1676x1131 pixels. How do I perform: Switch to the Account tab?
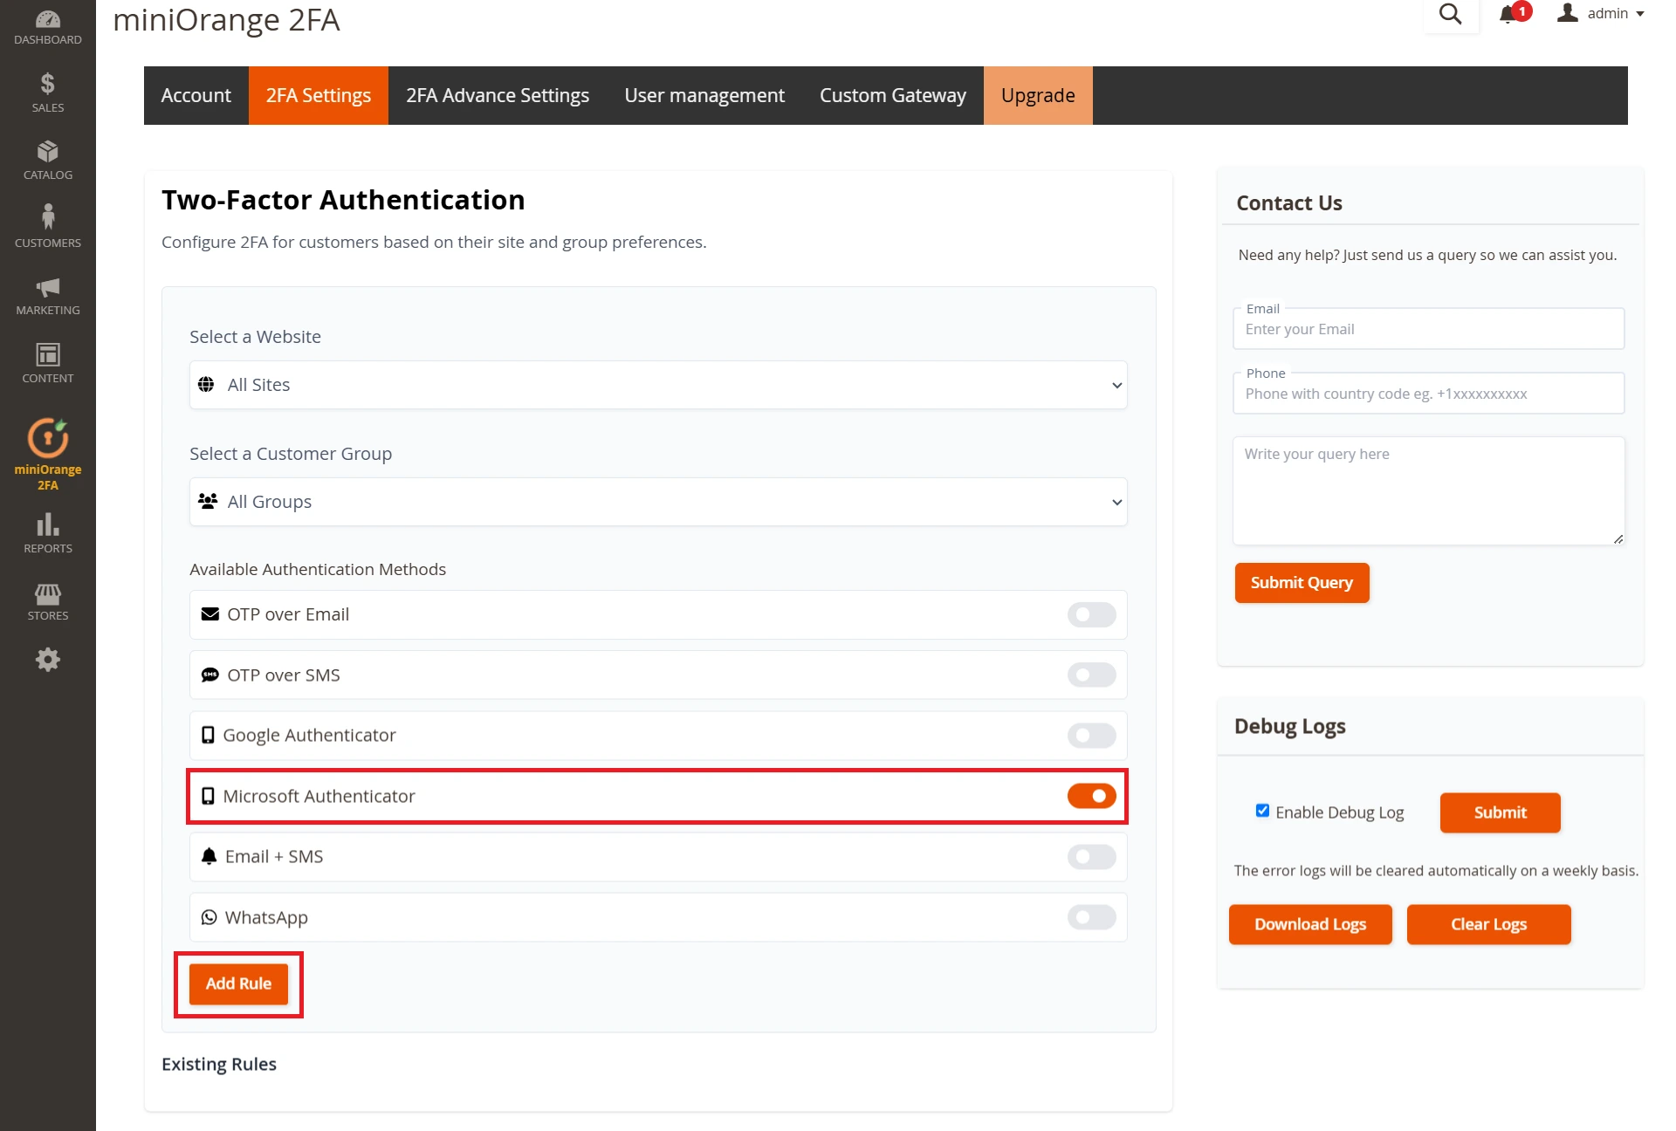coord(196,95)
